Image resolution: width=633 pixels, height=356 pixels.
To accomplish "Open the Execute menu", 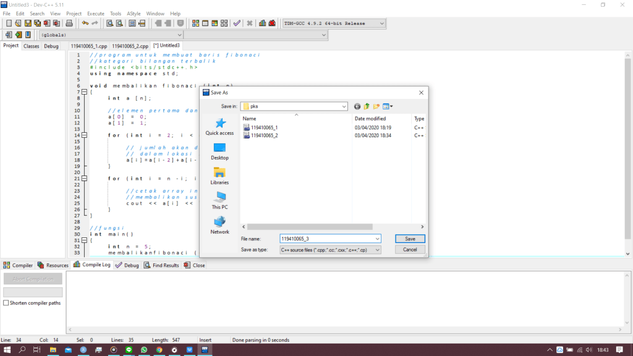I will [x=96, y=14].
